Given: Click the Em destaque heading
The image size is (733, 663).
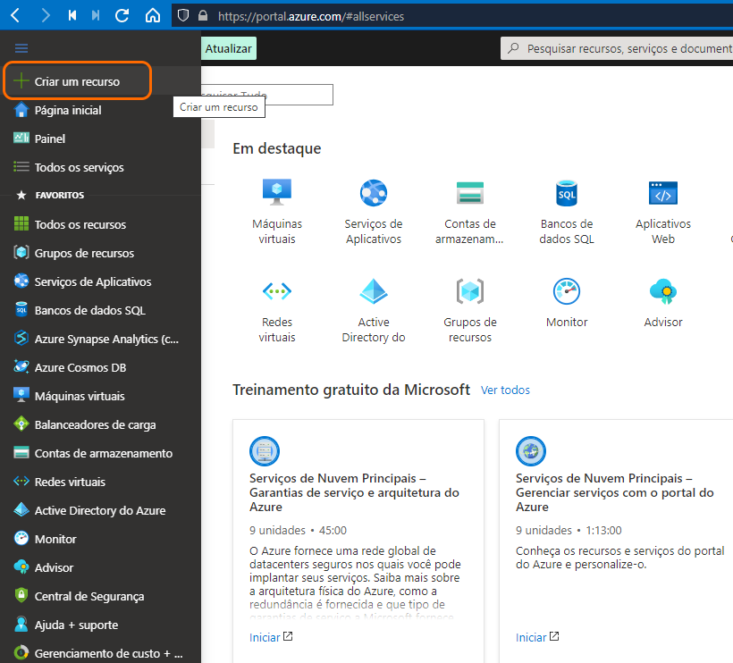Looking at the screenshot, I should pyautogui.click(x=277, y=148).
